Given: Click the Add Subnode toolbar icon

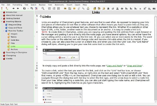Looking at the screenshot, I should 7,9.
